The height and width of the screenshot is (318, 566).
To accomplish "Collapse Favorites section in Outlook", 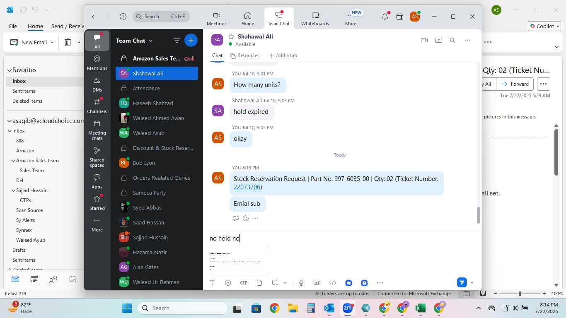I will tap(9, 70).
